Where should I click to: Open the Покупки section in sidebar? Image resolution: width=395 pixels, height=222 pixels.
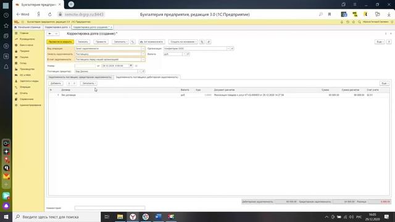[x=24, y=57]
